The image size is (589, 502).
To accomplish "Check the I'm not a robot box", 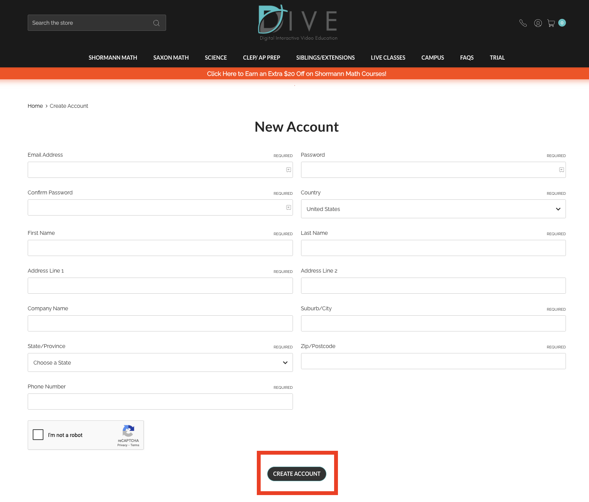I will coord(38,435).
